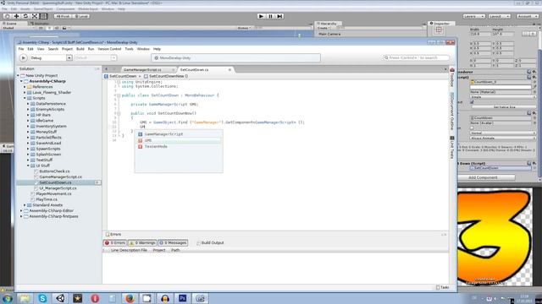Open the Toolbox side panel
Viewport: 542px width, 304px height.
pos(451,78)
